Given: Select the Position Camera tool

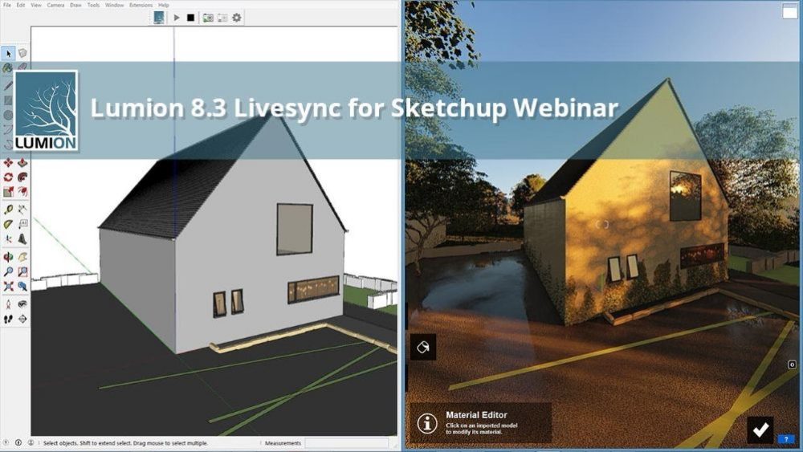Looking at the screenshot, I should (x=8, y=304).
